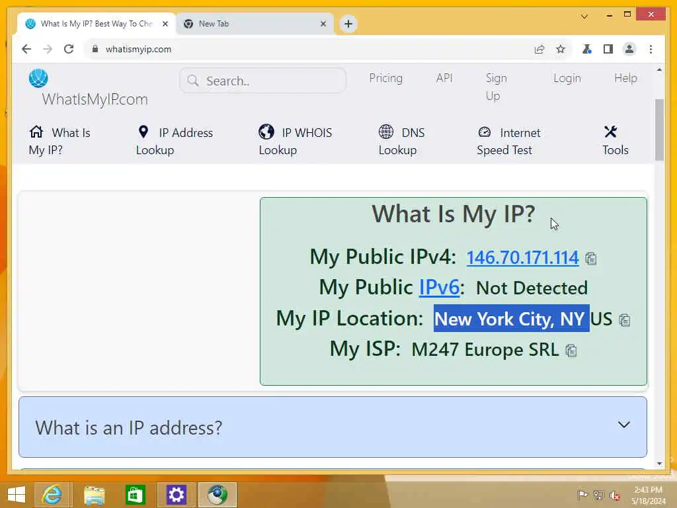Screen dimensions: 677x508
Task: Follow the IPv6 link
Action: point(439,288)
